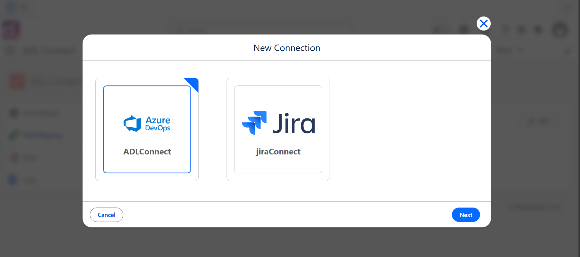Click the blurred help question mark icon
Screen dimensions: 580x257
(x=505, y=30)
